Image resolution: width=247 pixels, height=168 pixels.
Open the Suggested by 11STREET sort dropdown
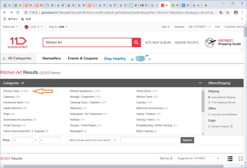point(198,158)
